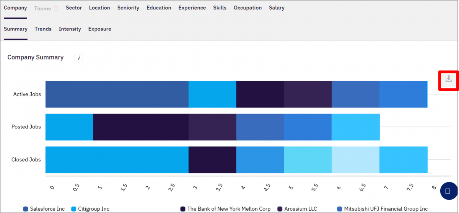The width and height of the screenshot is (459, 213).
Task: Open the Salary tab
Action: tap(277, 8)
